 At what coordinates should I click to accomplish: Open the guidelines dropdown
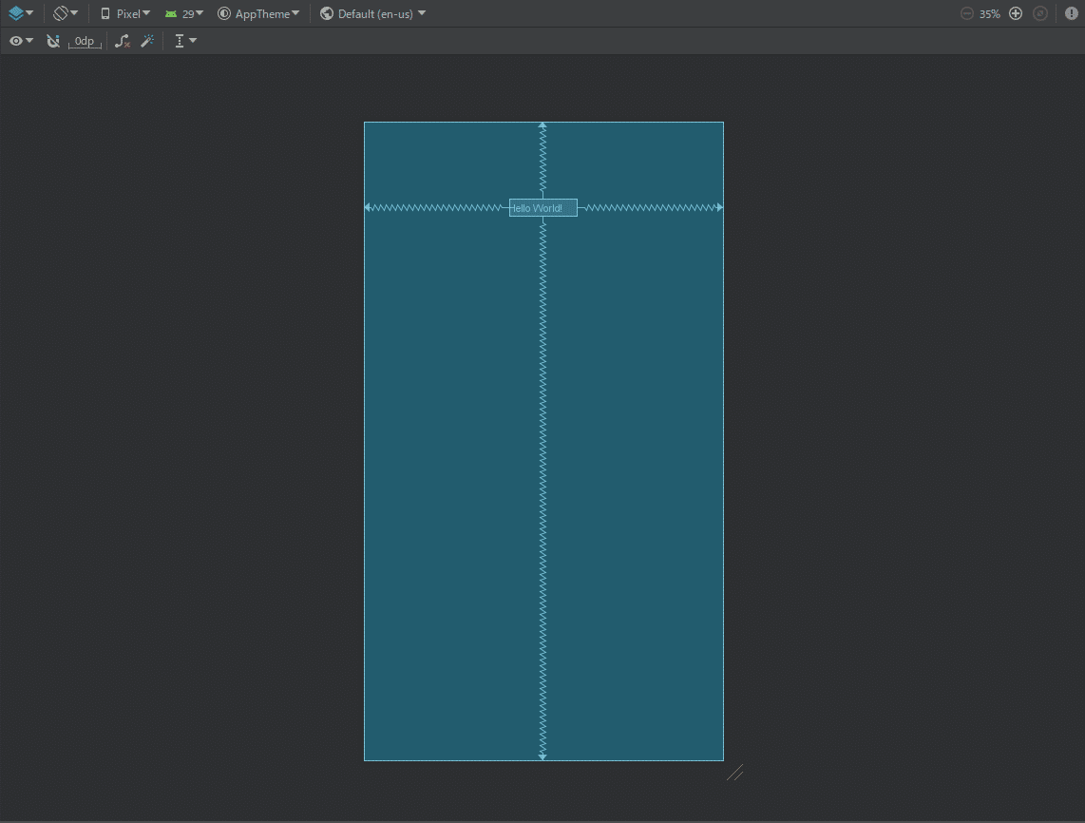tap(184, 41)
